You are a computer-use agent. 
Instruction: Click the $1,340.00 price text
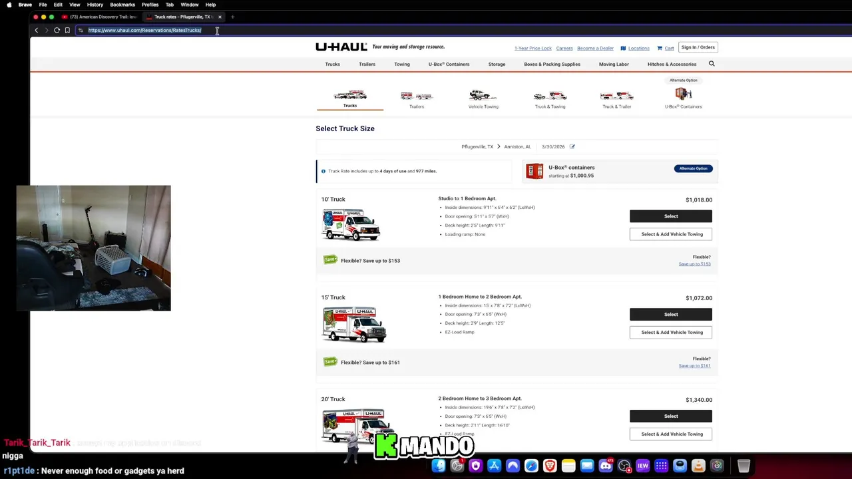(x=699, y=400)
